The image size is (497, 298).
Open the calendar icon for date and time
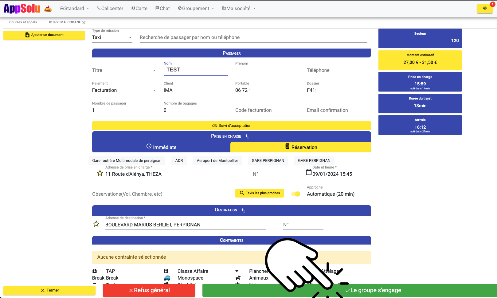point(309,172)
